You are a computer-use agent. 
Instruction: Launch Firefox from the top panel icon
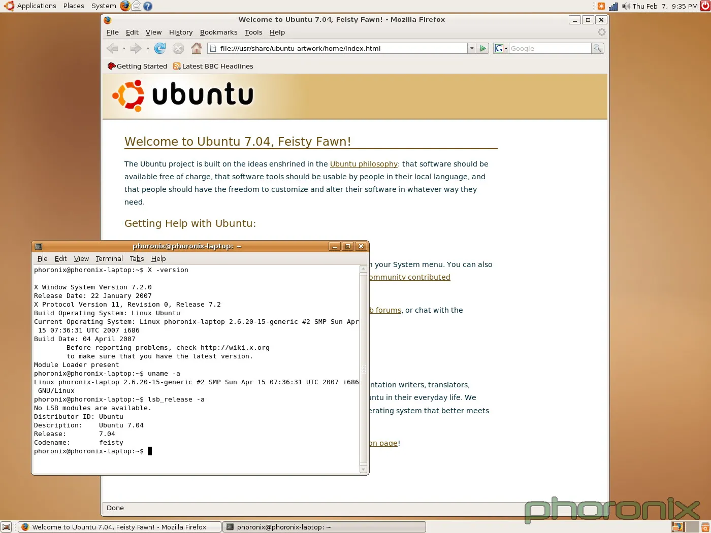125,6
